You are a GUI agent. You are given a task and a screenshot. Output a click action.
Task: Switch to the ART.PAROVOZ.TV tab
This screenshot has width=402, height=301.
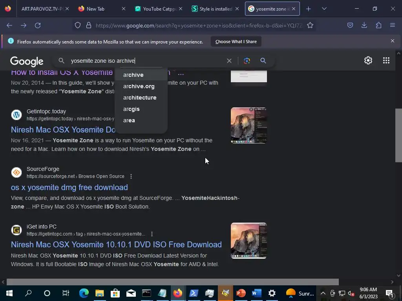pos(42,9)
